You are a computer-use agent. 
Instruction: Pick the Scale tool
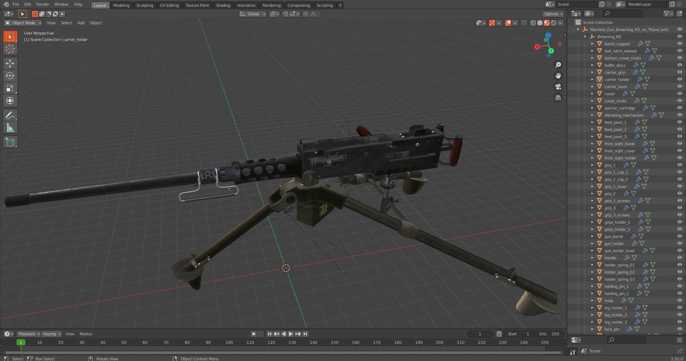tap(10, 88)
